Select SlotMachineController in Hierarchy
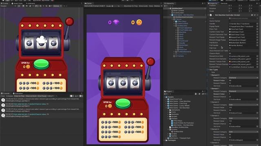This screenshot has width=261, height=146. pyautogui.click(x=184, y=17)
